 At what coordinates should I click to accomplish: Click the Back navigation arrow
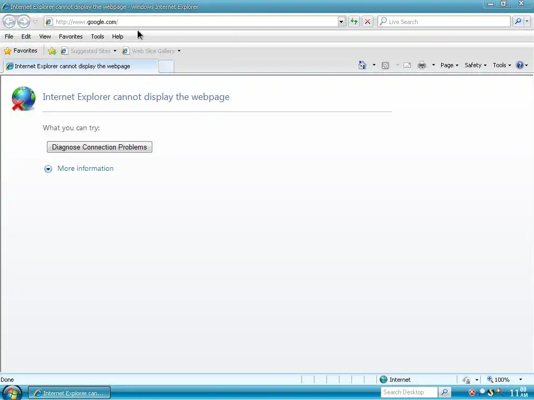coord(9,22)
